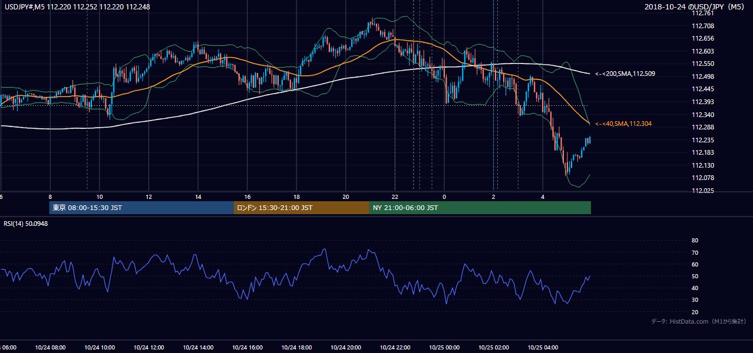Click the bottom time label 10/24 20:00
This screenshot has height=353, width=753.
[x=346, y=348]
